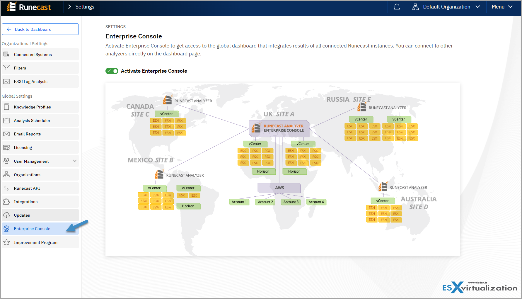522x299 pixels.
Task: Open Connected Systems settings
Action: [x=40, y=55]
